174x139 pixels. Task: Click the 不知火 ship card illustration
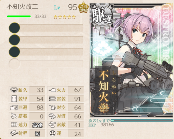[x=132, y=60]
